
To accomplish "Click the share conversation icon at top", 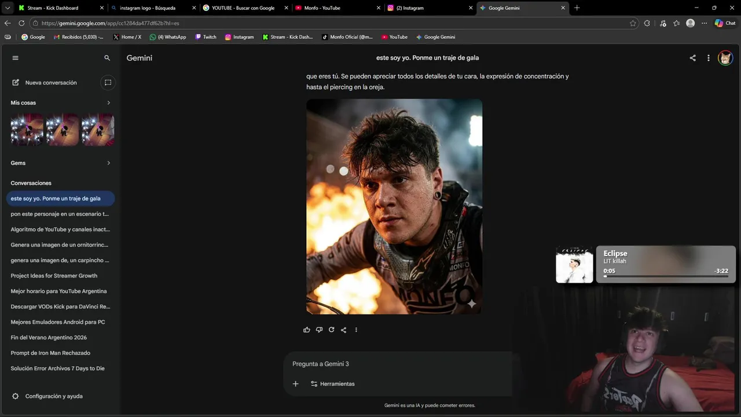I will click(692, 58).
